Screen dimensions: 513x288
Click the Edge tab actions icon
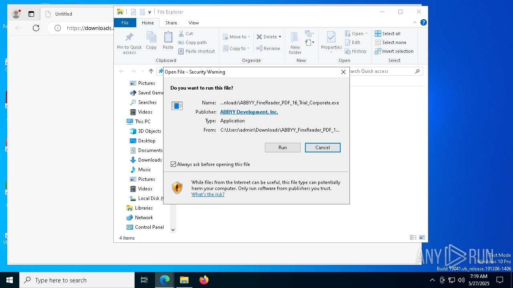pos(31,14)
